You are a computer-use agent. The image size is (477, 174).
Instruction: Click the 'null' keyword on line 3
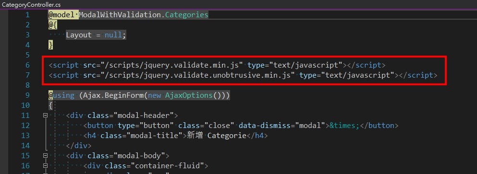tap(113, 35)
